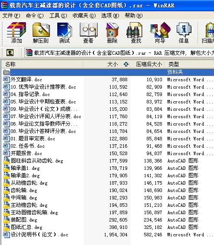Sort by the 名称 column header
Image resolution: width=214 pixels, height=245 pixels.
tap(42, 64)
